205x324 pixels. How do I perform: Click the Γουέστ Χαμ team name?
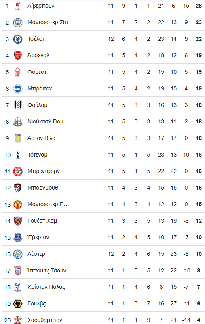[x=42, y=221]
